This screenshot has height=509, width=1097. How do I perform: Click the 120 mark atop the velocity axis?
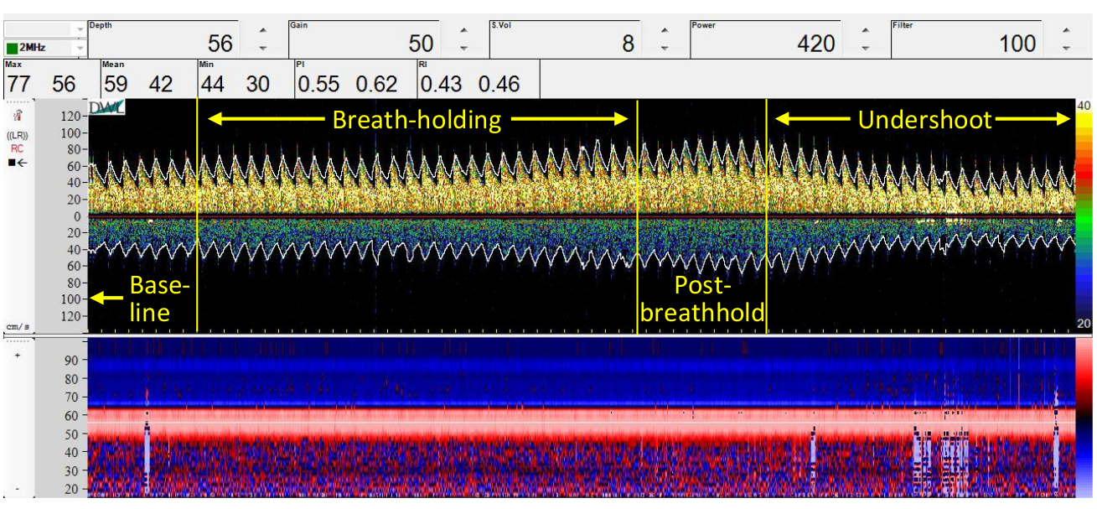tap(70, 116)
